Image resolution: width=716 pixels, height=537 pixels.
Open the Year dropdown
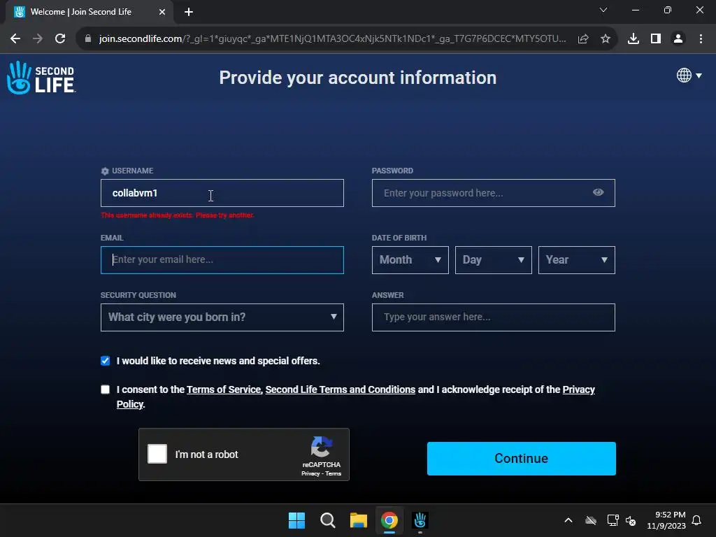tap(576, 260)
